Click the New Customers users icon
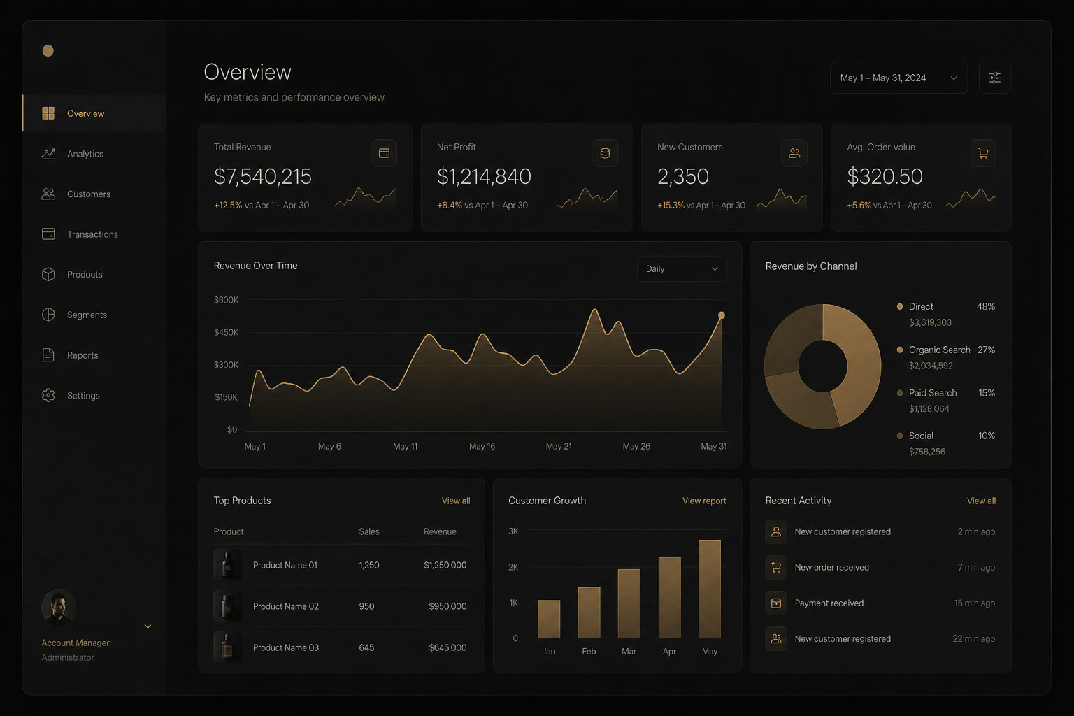Screen dimensions: 1074x716 [x=794, y=153]
